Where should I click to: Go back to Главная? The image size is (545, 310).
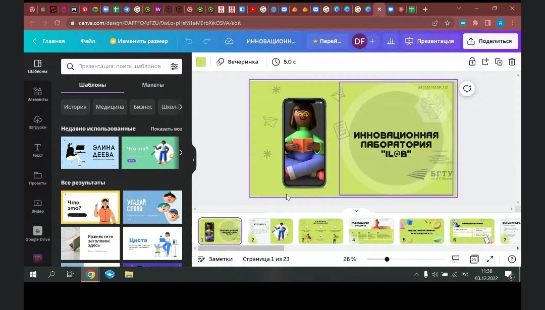[x=49, y=41]
